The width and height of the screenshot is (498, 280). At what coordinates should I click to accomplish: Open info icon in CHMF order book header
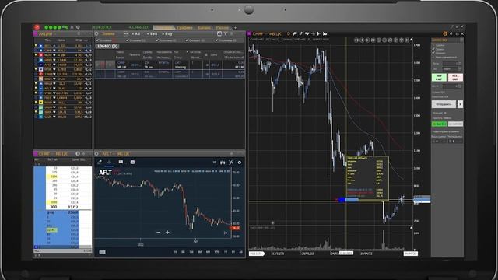[78, 154]
